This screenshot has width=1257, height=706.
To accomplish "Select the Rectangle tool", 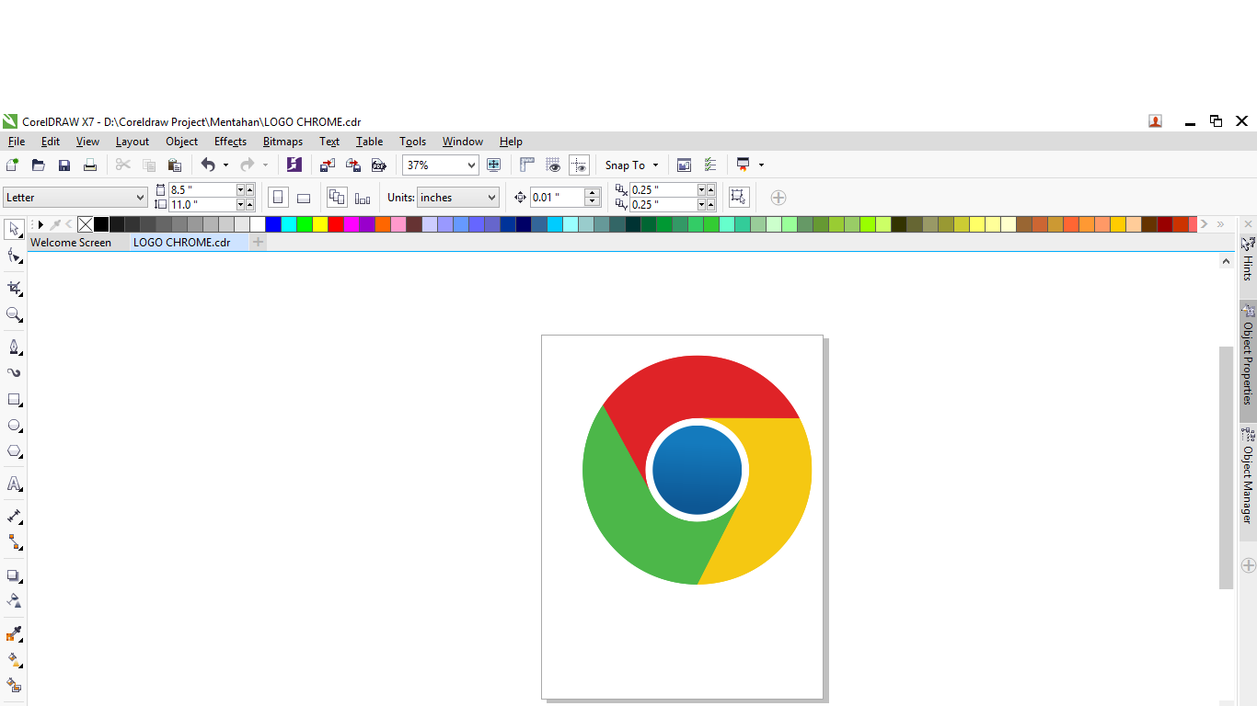I will coord(14,398).
